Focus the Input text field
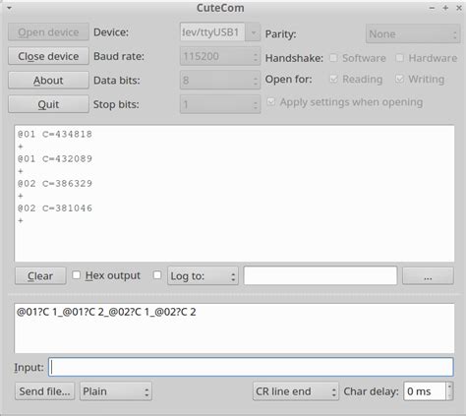This screenshot has height=416, width=466. tap(251, 367)
